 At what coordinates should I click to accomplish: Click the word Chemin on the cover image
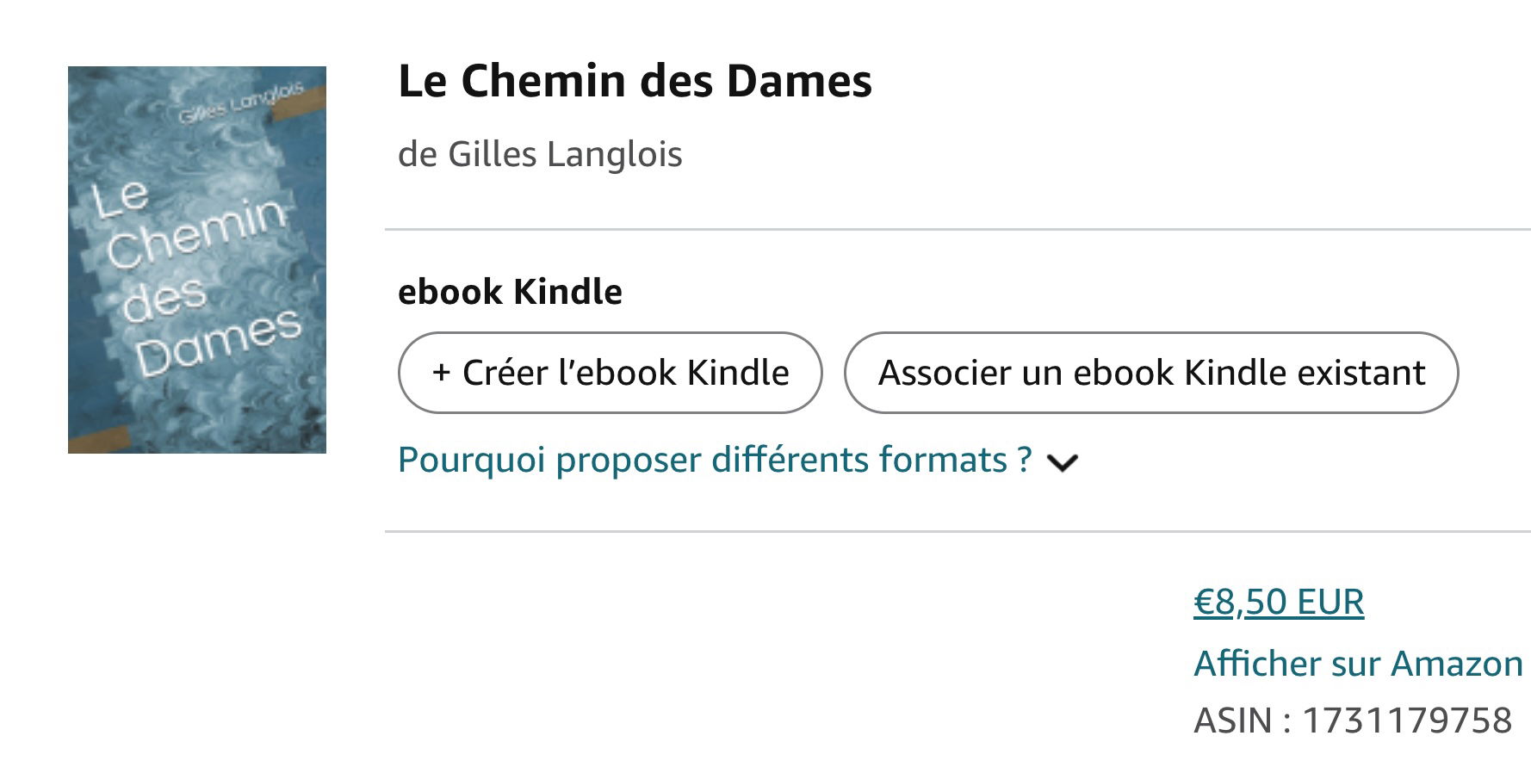(x=196, y=234)
